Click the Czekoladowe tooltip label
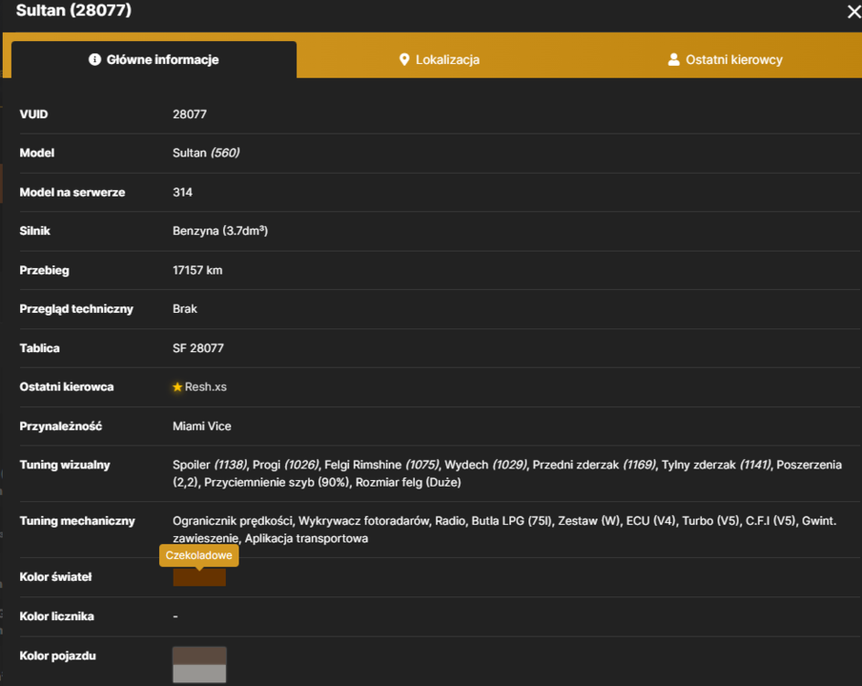 pos(199,555)
